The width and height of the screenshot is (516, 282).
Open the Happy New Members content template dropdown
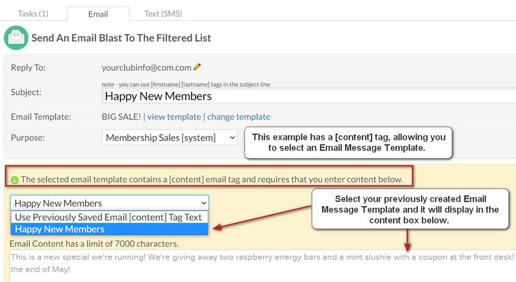[110, 203]
